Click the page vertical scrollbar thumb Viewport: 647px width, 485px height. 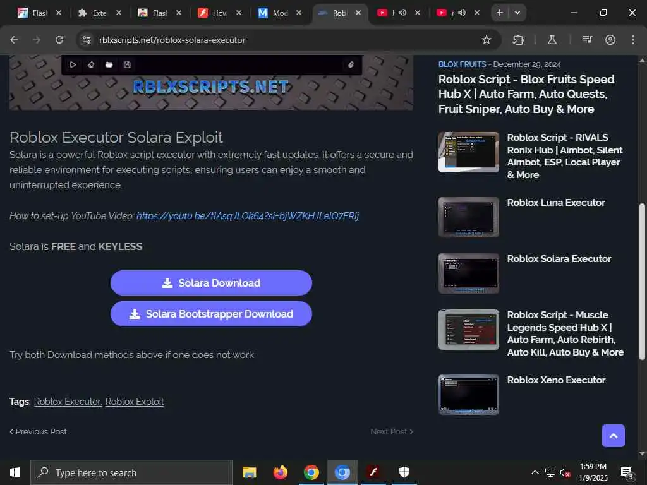click(x=642, y=282)
